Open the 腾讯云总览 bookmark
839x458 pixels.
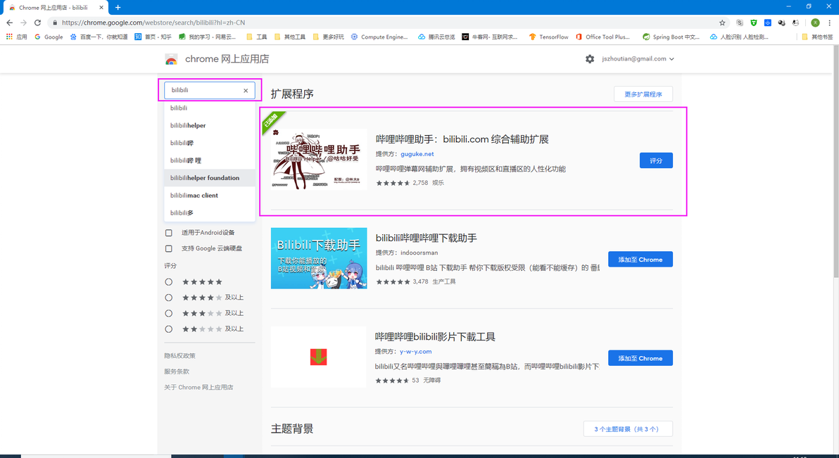point(436,37)
